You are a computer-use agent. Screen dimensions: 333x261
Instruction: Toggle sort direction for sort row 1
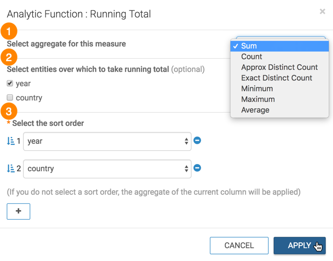11,141
